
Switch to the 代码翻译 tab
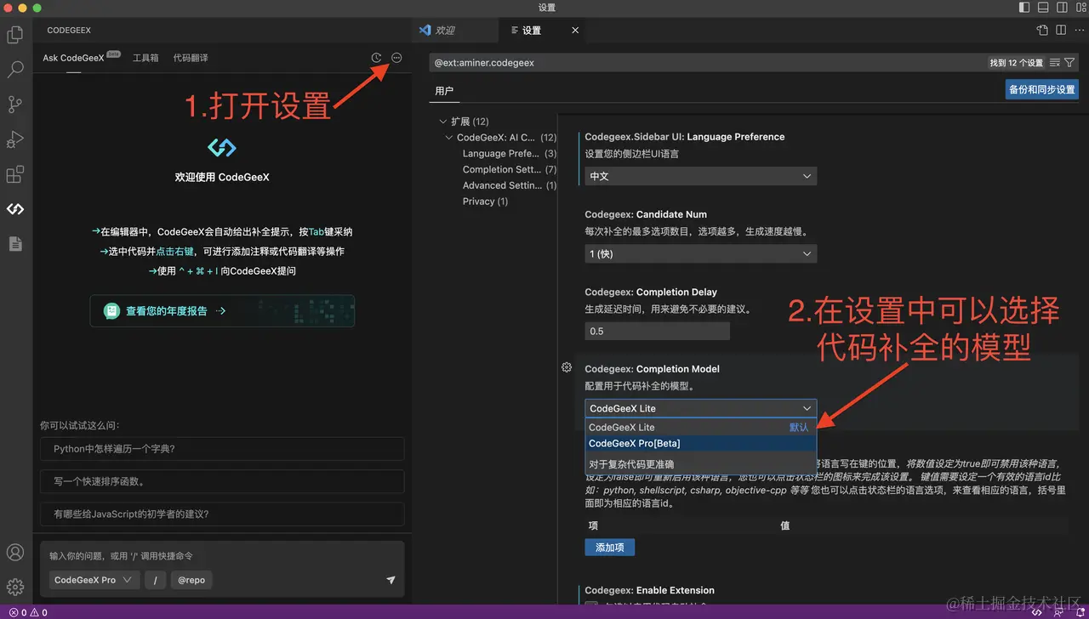pyautogui.click(x=191, y=58)
